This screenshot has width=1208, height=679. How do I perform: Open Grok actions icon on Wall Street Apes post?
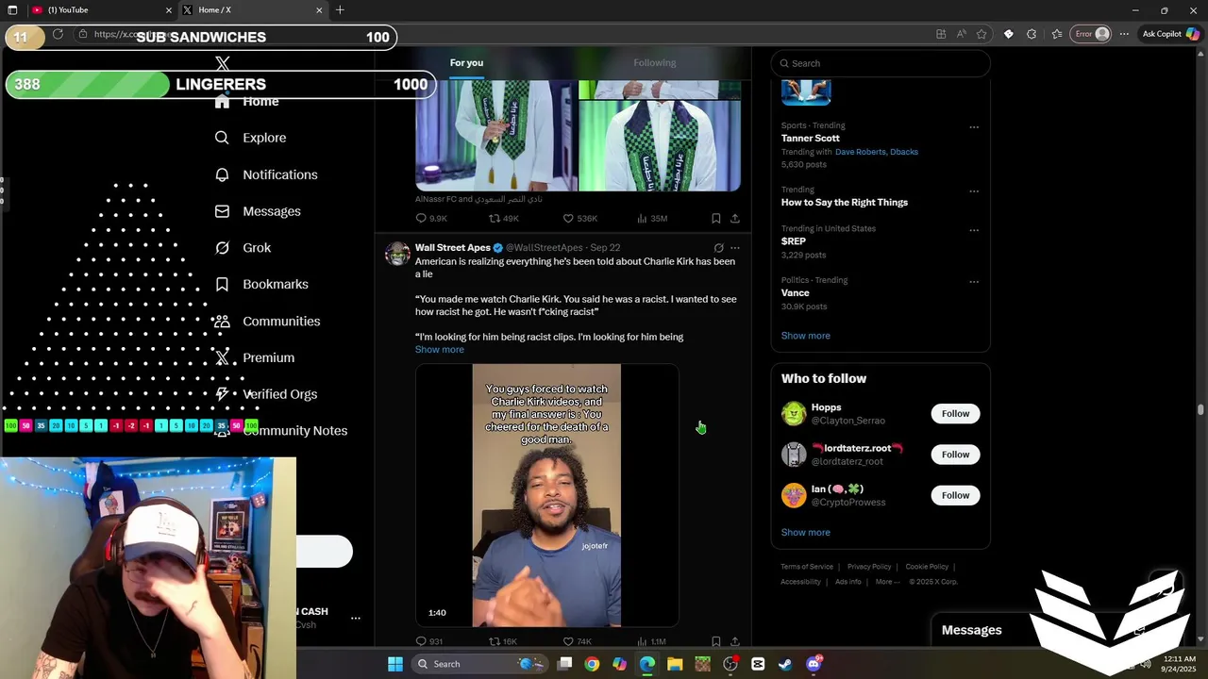pyautogui.click(x=718, y=248)
